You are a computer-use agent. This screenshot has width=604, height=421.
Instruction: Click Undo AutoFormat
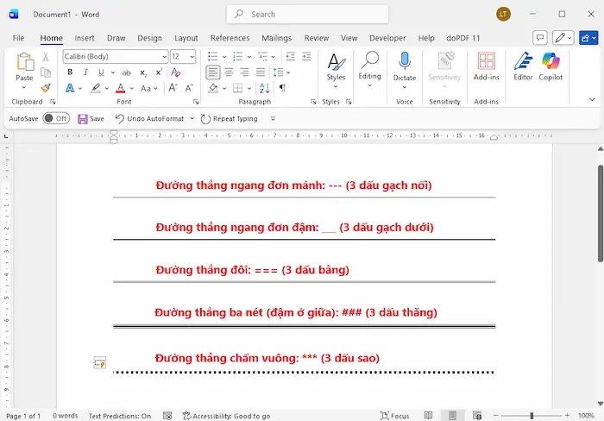point(149,118)
